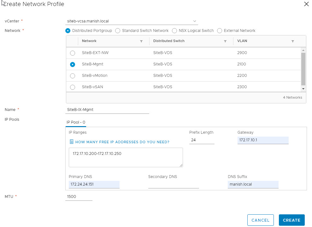This screenshot has height=227, width=312.
Task: Select the External Network radio option
Action: [x=220, y=31]
